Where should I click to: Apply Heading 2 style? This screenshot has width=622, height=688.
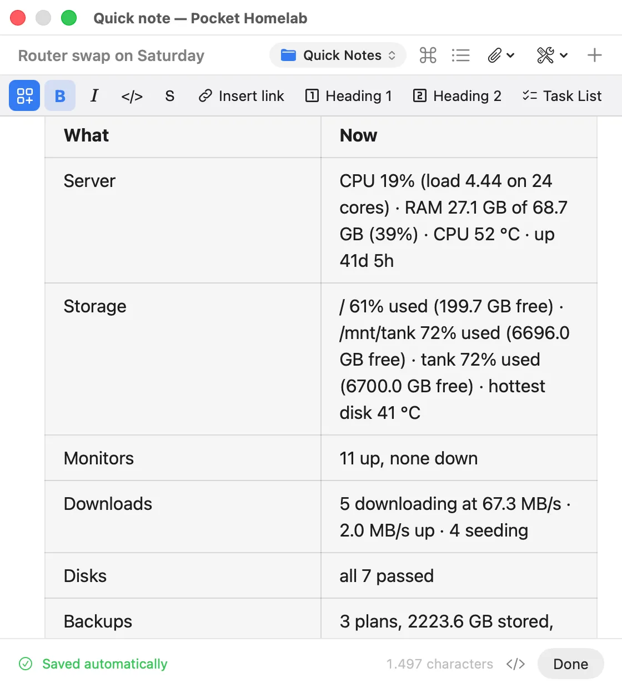click(457, 96)
